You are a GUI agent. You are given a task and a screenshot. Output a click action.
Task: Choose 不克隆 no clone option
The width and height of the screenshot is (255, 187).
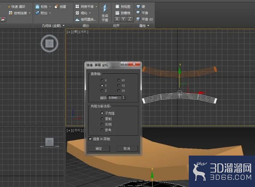click(x=102, y=113)
